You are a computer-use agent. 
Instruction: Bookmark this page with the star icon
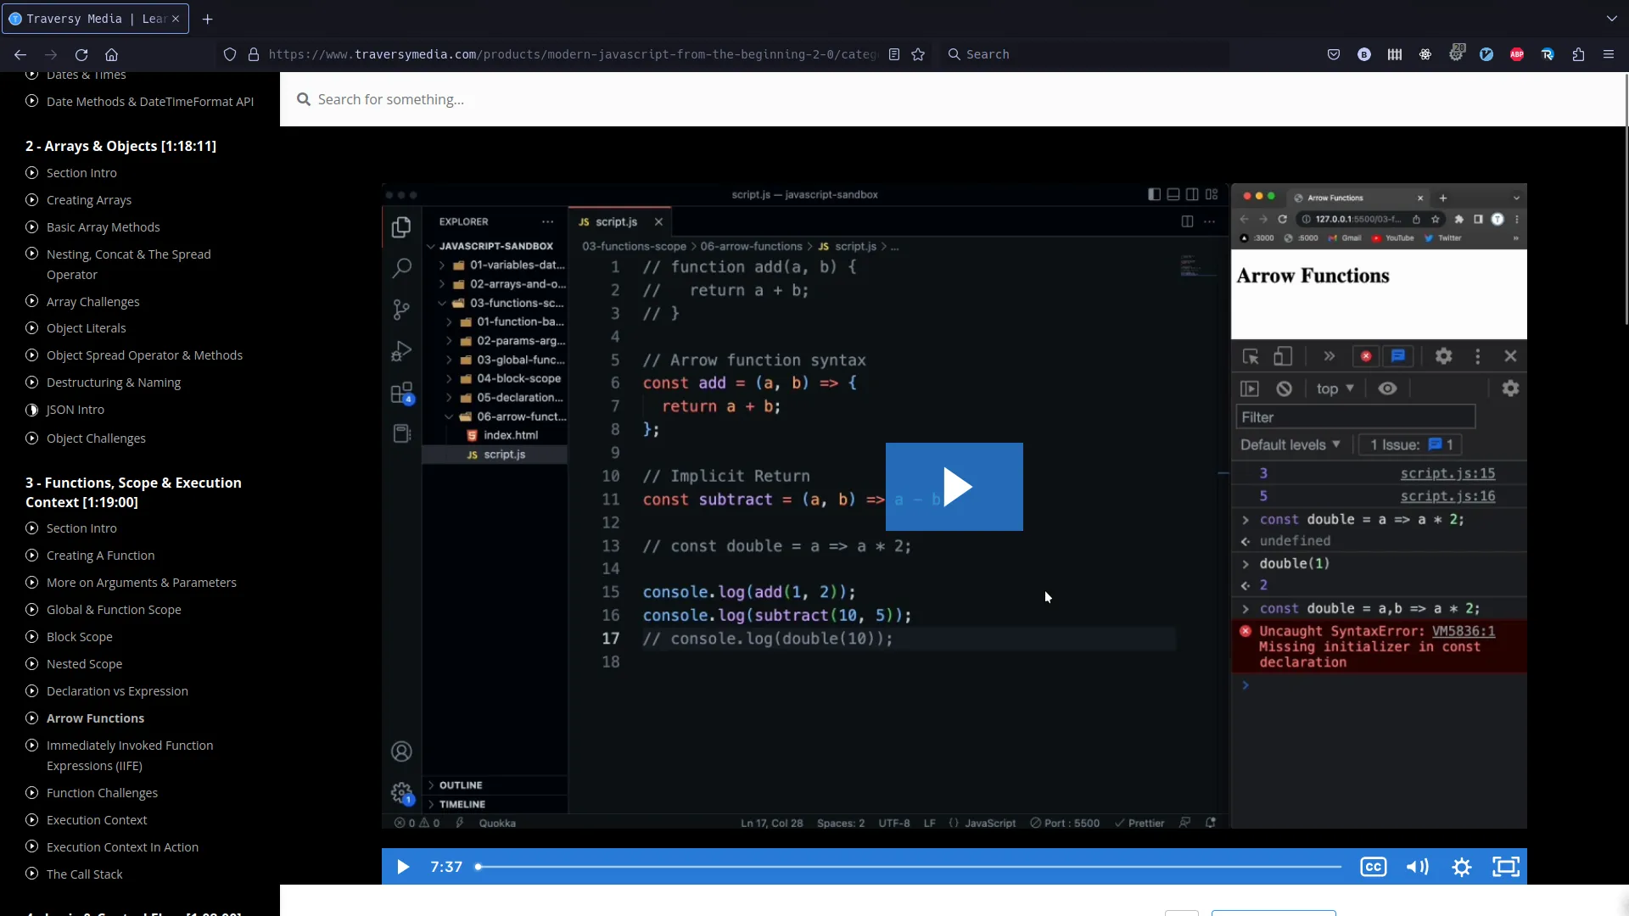click(918, 54)
